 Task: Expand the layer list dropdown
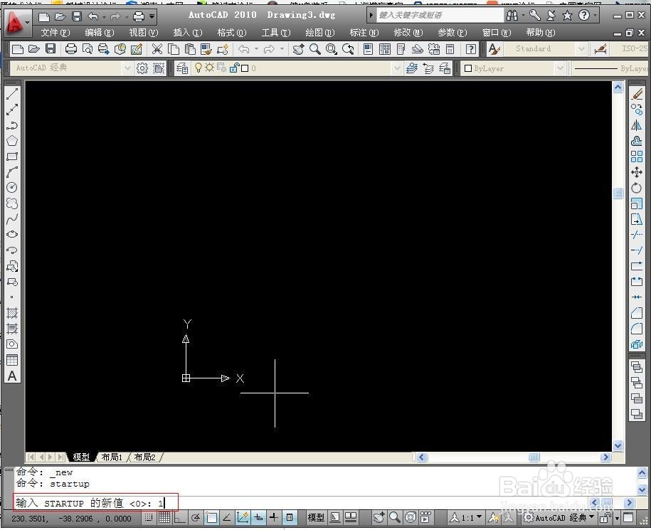397,68
